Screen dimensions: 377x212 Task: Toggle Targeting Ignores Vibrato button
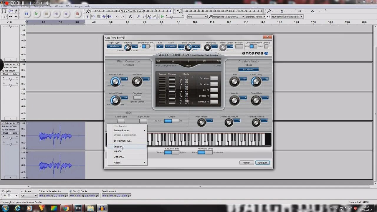(137, 97)
